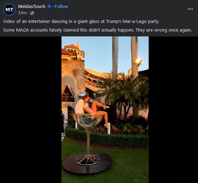
Task: Click the bright spotlight on the palm trunk
Action: coord(139,62)
